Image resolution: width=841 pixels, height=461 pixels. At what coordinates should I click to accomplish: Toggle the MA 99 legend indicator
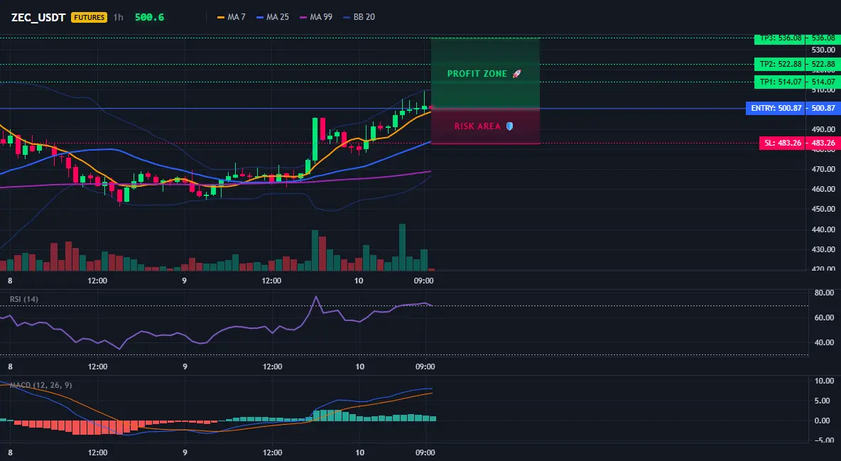315,17
